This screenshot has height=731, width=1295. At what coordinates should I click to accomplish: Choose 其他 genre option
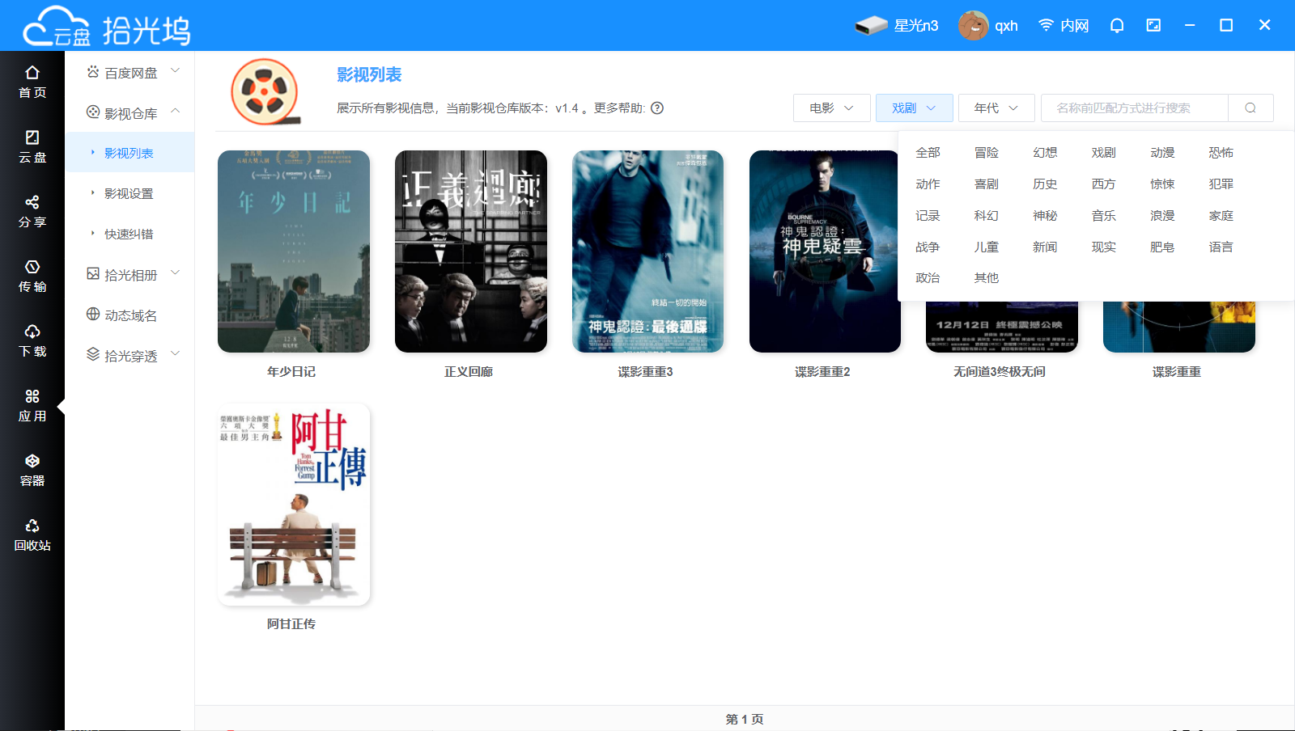click(986, 277)
